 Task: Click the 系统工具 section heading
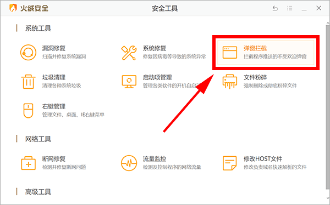[x=38, y=29]
